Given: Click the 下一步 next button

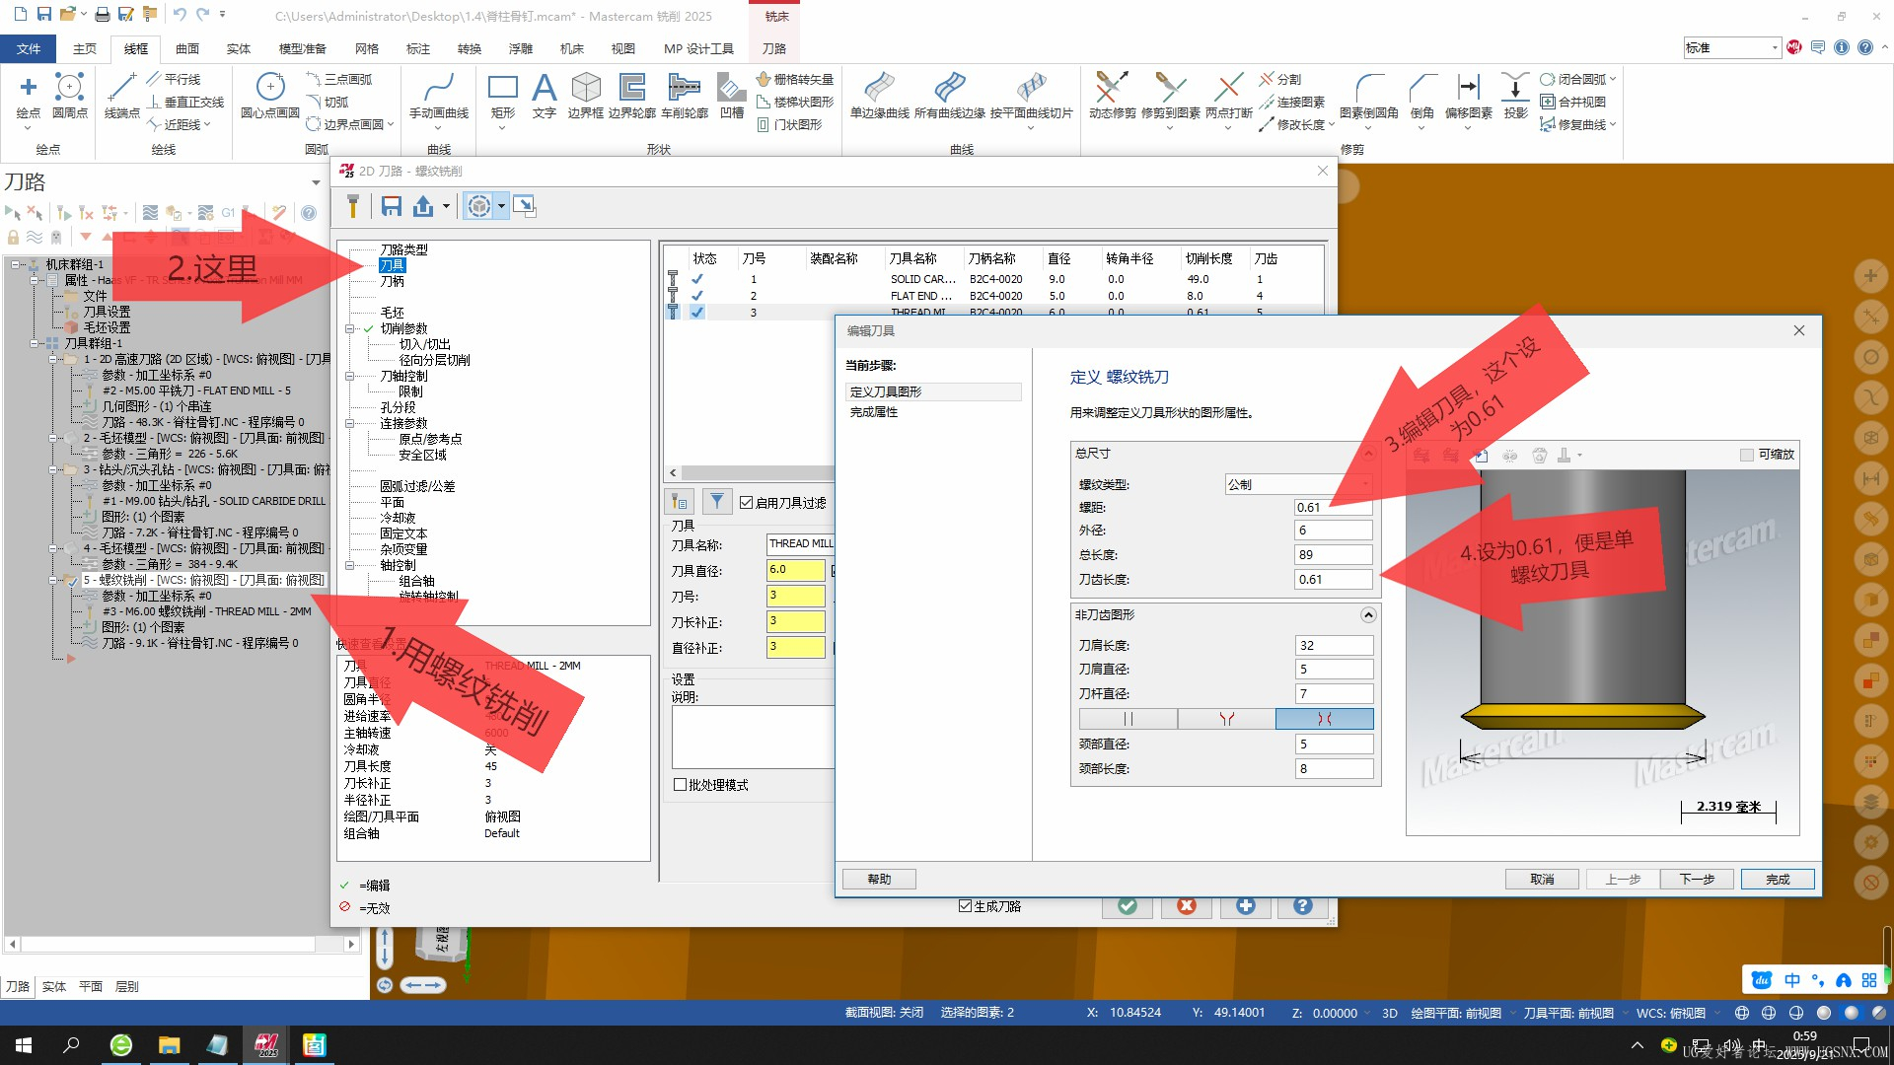Looking at the screenshot, I should 1696,879.
